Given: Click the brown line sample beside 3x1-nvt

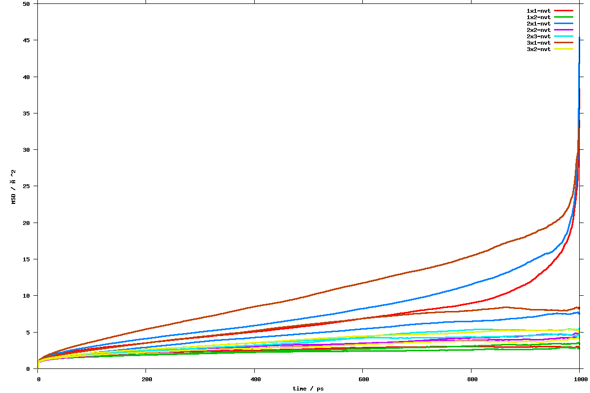Looking at the screenshot, I should point(563,42).
